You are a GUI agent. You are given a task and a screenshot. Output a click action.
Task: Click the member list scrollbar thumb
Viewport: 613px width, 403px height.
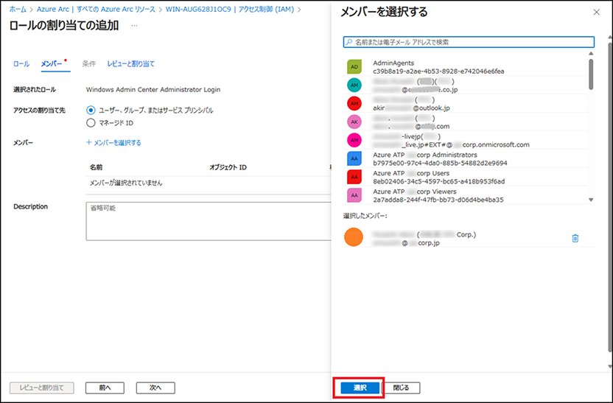[x=591, y=74]
